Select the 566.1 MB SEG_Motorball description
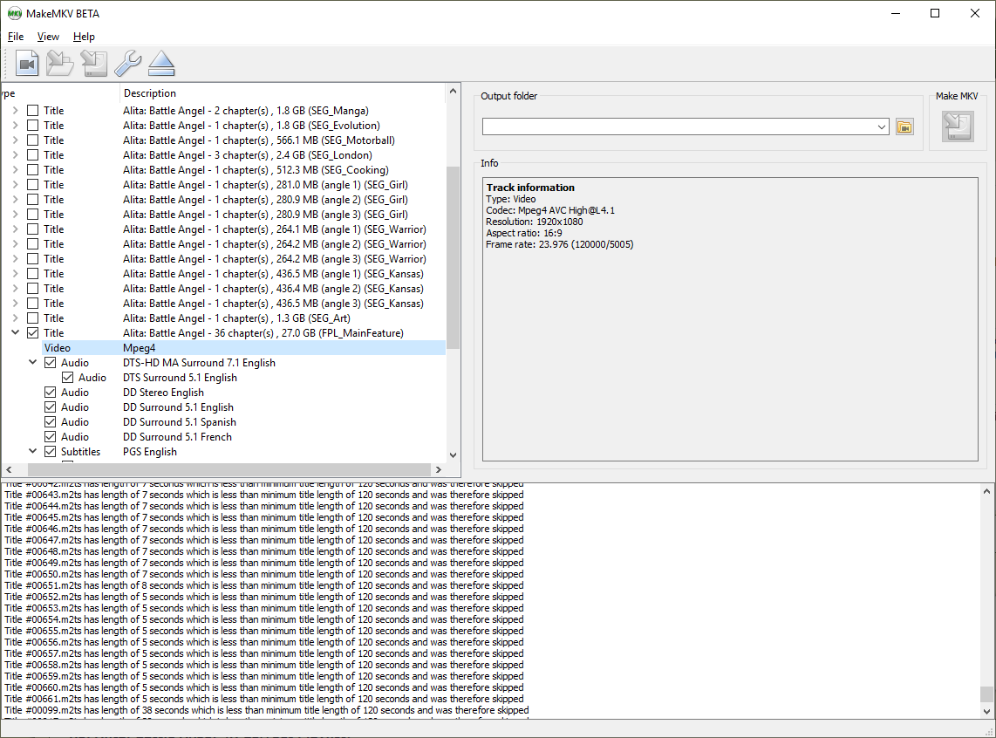The width and height of the screenshot is (996, 738). tap(258, 140)
